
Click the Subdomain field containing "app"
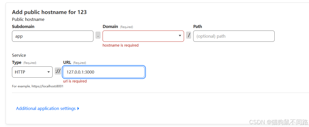pos(52,36)
